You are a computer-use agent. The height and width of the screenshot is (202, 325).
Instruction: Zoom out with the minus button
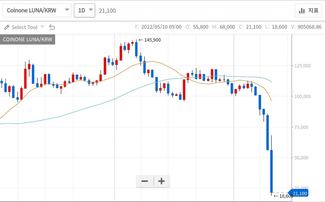tap(145, 181)
